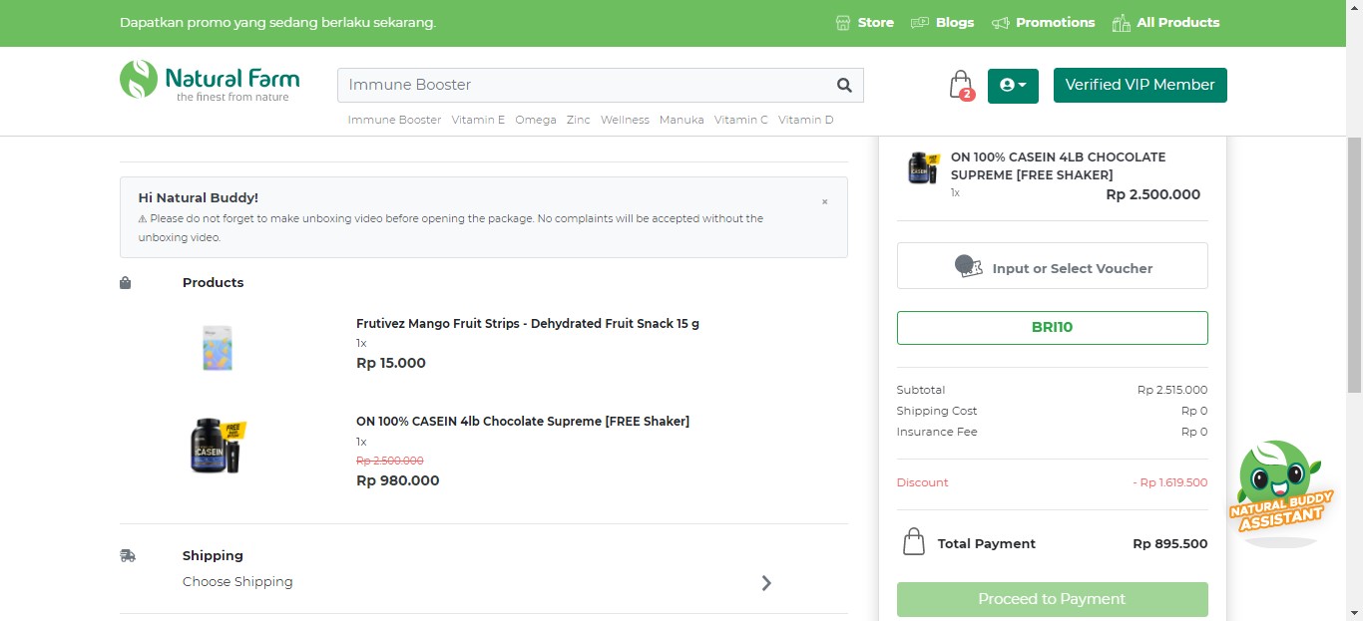Click the Proceed to Payment button
Viewport: 1363px width, 621px height.
[1053, 599]
